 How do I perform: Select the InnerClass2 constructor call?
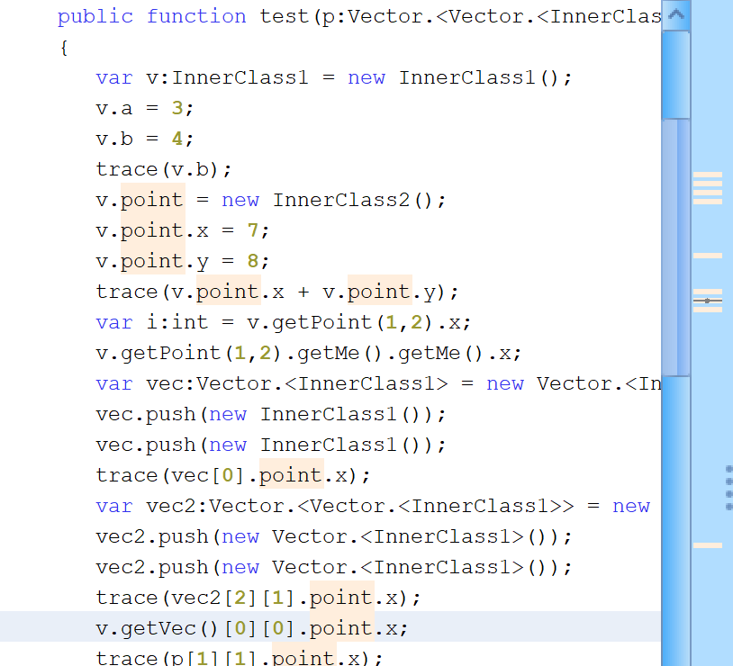(341, 200)
